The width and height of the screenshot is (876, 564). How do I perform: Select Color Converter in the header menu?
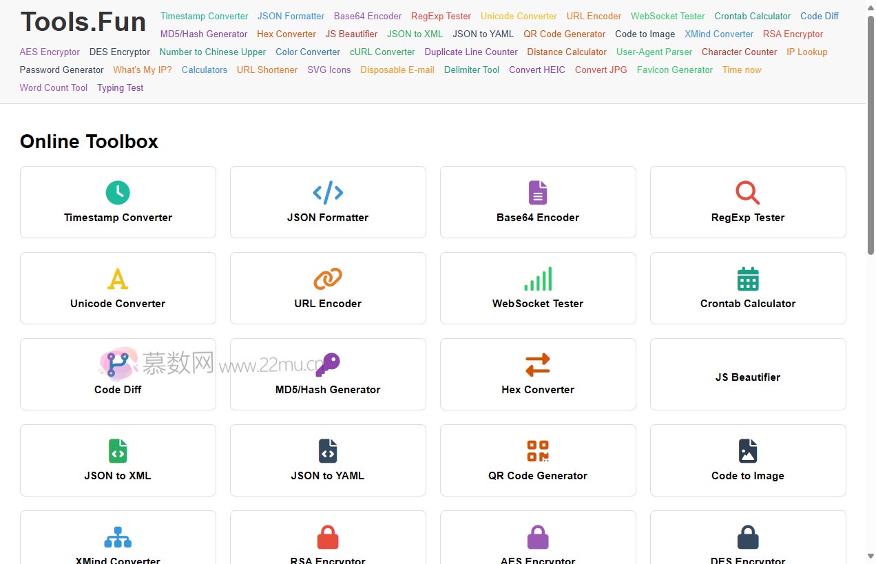308,52
